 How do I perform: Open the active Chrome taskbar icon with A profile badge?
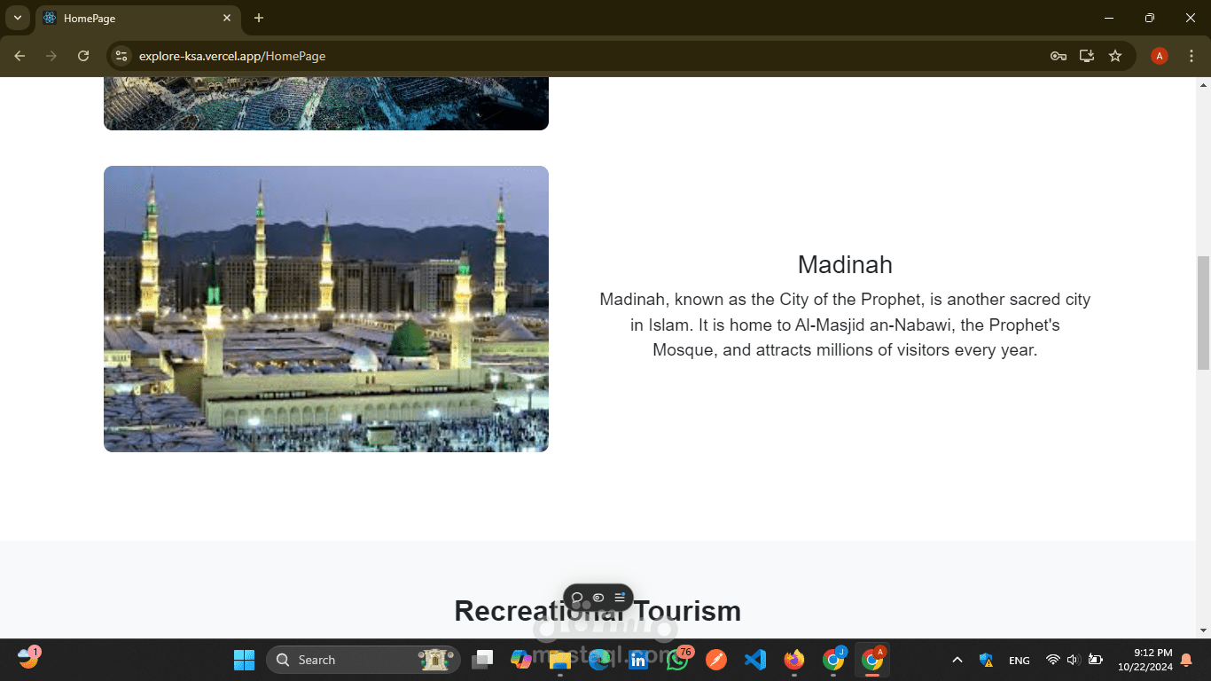873,659
